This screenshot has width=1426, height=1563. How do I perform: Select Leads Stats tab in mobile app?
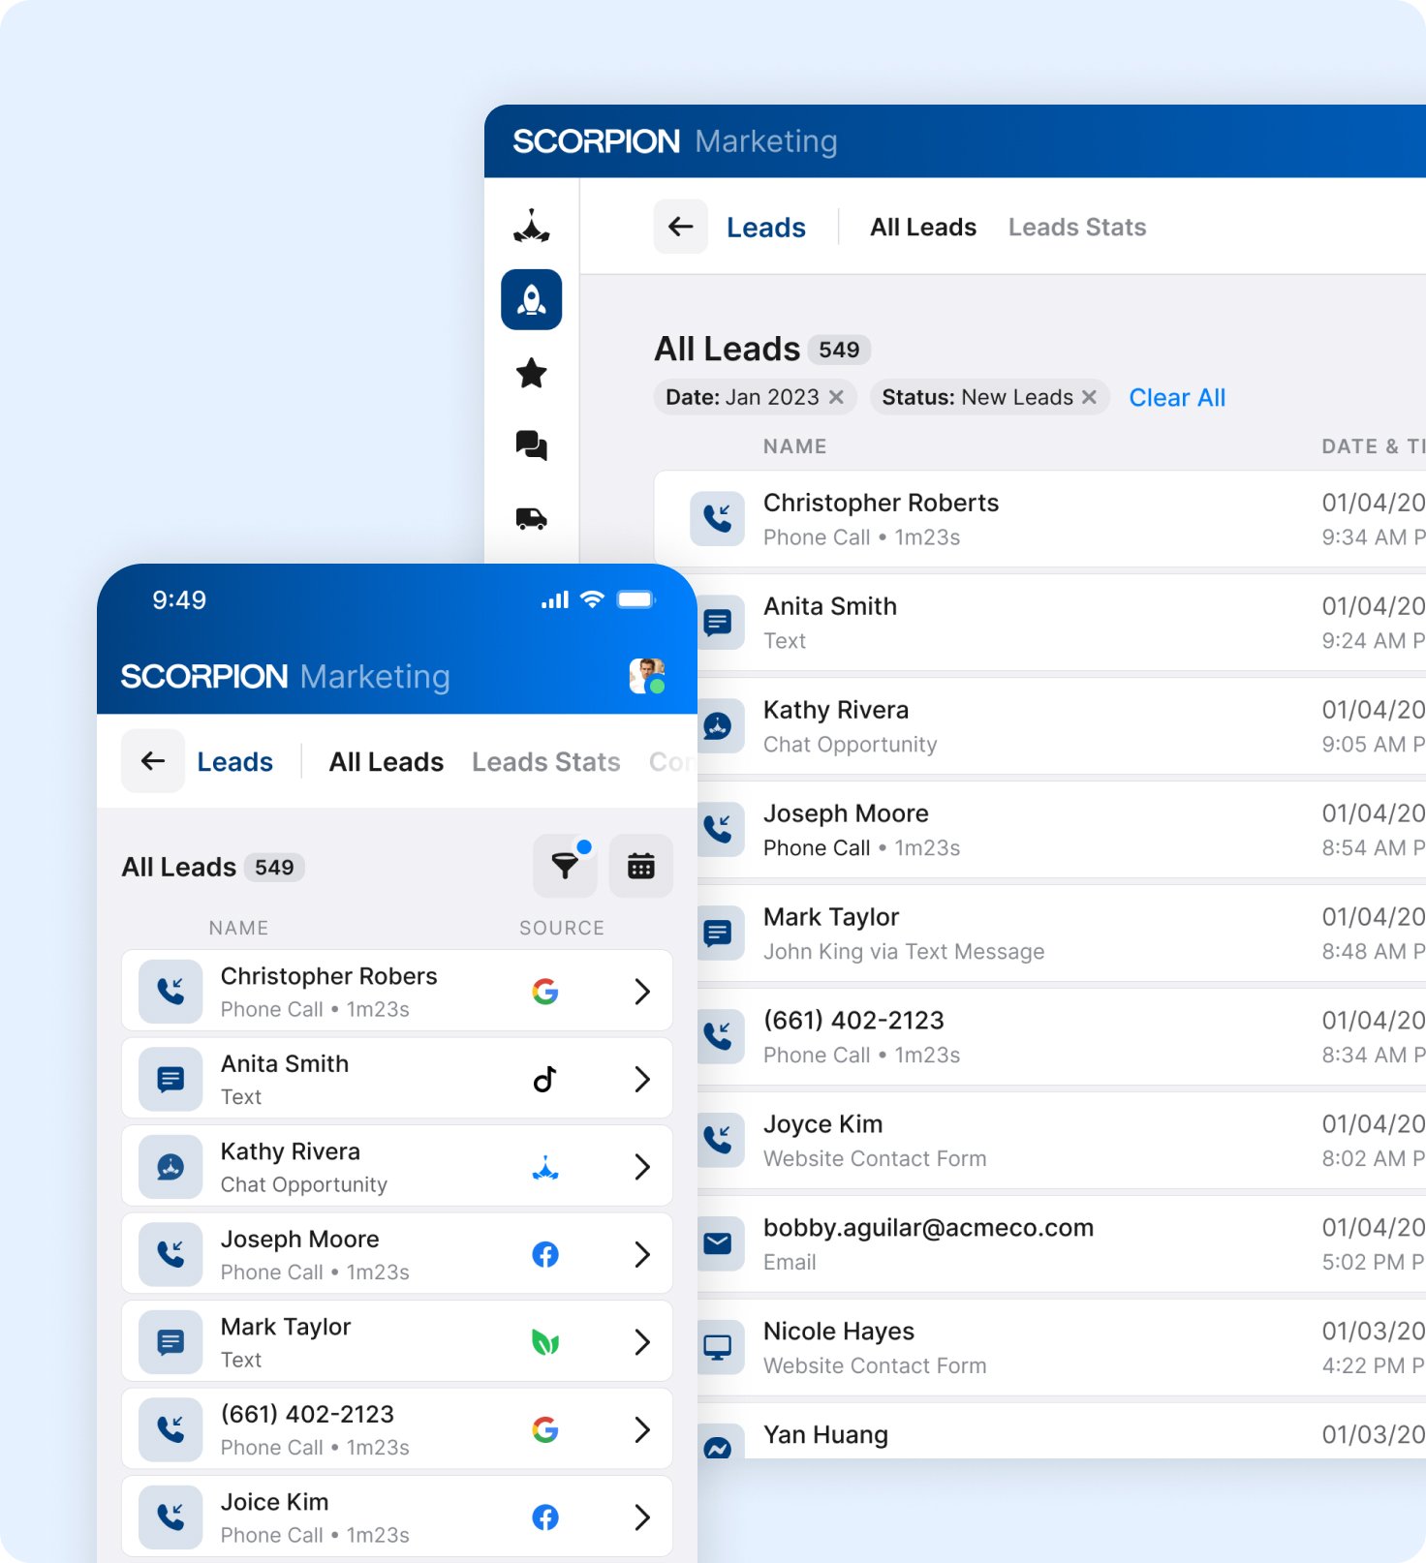(546, 762)
